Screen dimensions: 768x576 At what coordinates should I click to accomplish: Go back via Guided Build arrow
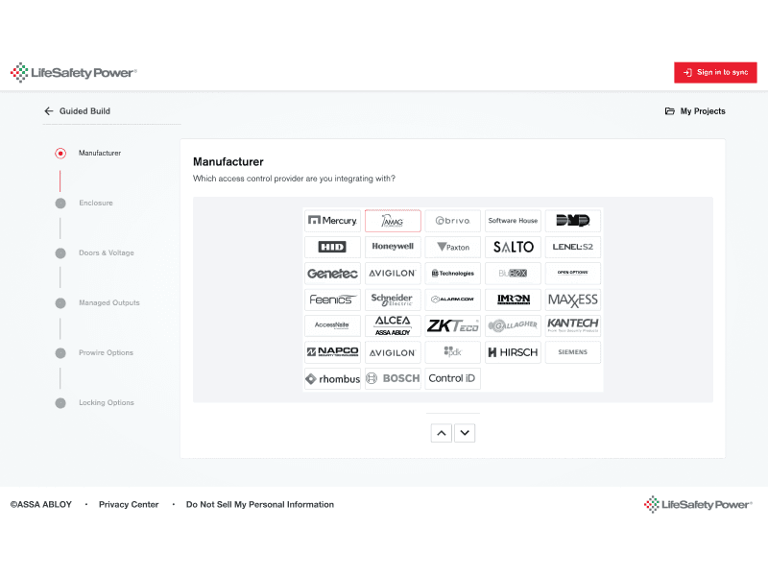(49, 111)
